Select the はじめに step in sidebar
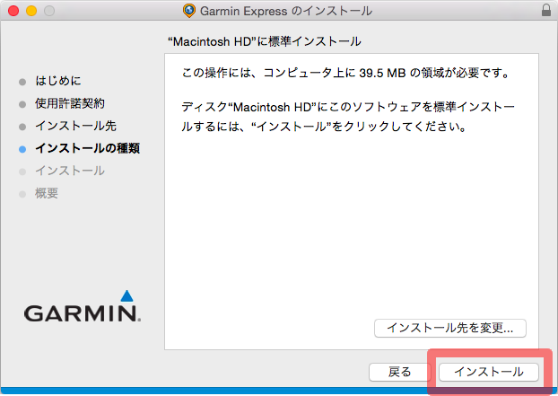Screen dimensions: 558x396 pyautogui.click(x=58, y=81)
